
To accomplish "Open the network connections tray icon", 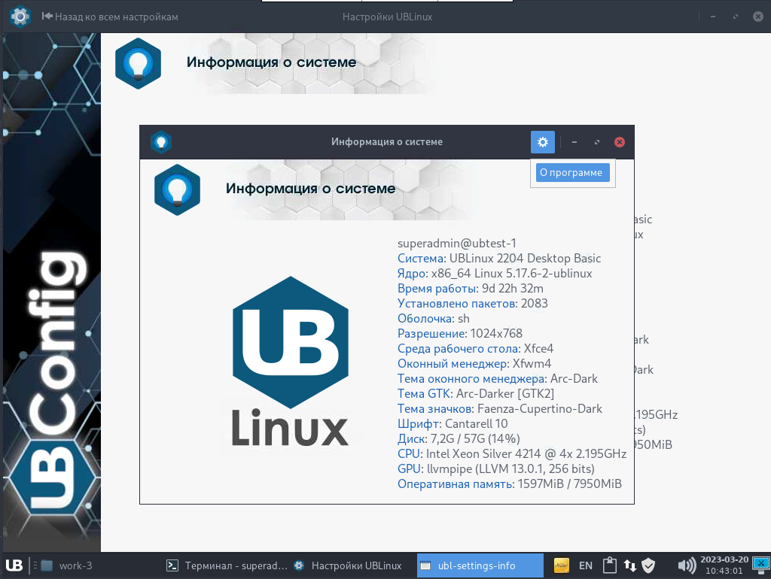I will pyautogui.click(x=630, y=565).
